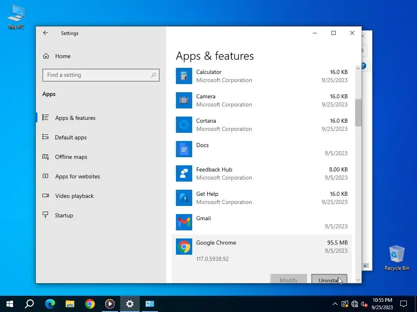Image resolution: width=417 pixels, height=312 pixels.
Task: Select the Gmail app name
Action: click(x=204, y=218)
